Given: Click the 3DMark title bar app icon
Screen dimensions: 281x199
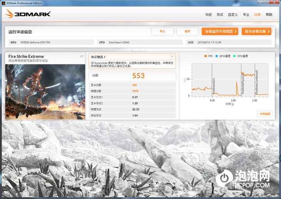Looking at the screenshot, I should 3,3.
